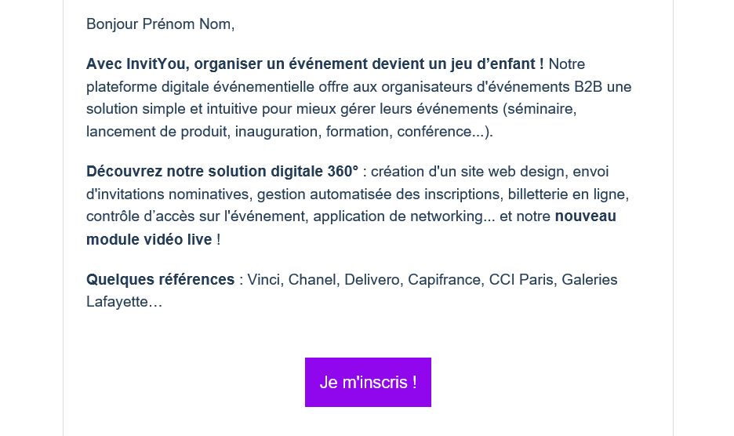Click the "Chanel" reference name
This screenshot has width=734, height=436.
pyautogui.click(x=314, y=280)
